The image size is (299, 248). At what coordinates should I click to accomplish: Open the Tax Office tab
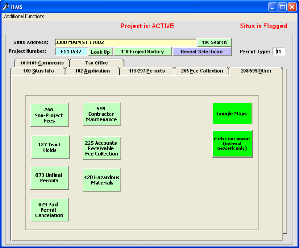tap(97, 63)
